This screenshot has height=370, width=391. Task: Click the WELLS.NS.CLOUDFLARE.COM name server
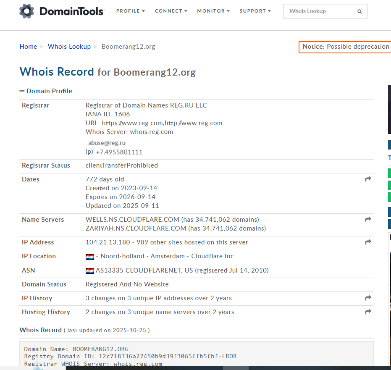[132, 220]
